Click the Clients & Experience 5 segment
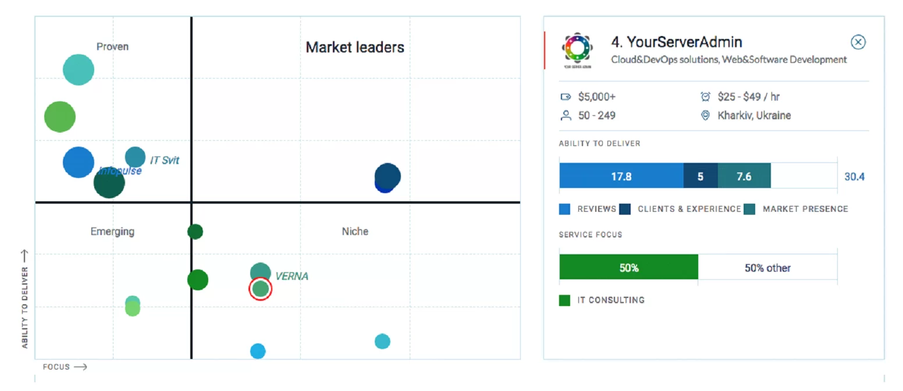This screenshot has width=903, height=391. coord(701,176)
